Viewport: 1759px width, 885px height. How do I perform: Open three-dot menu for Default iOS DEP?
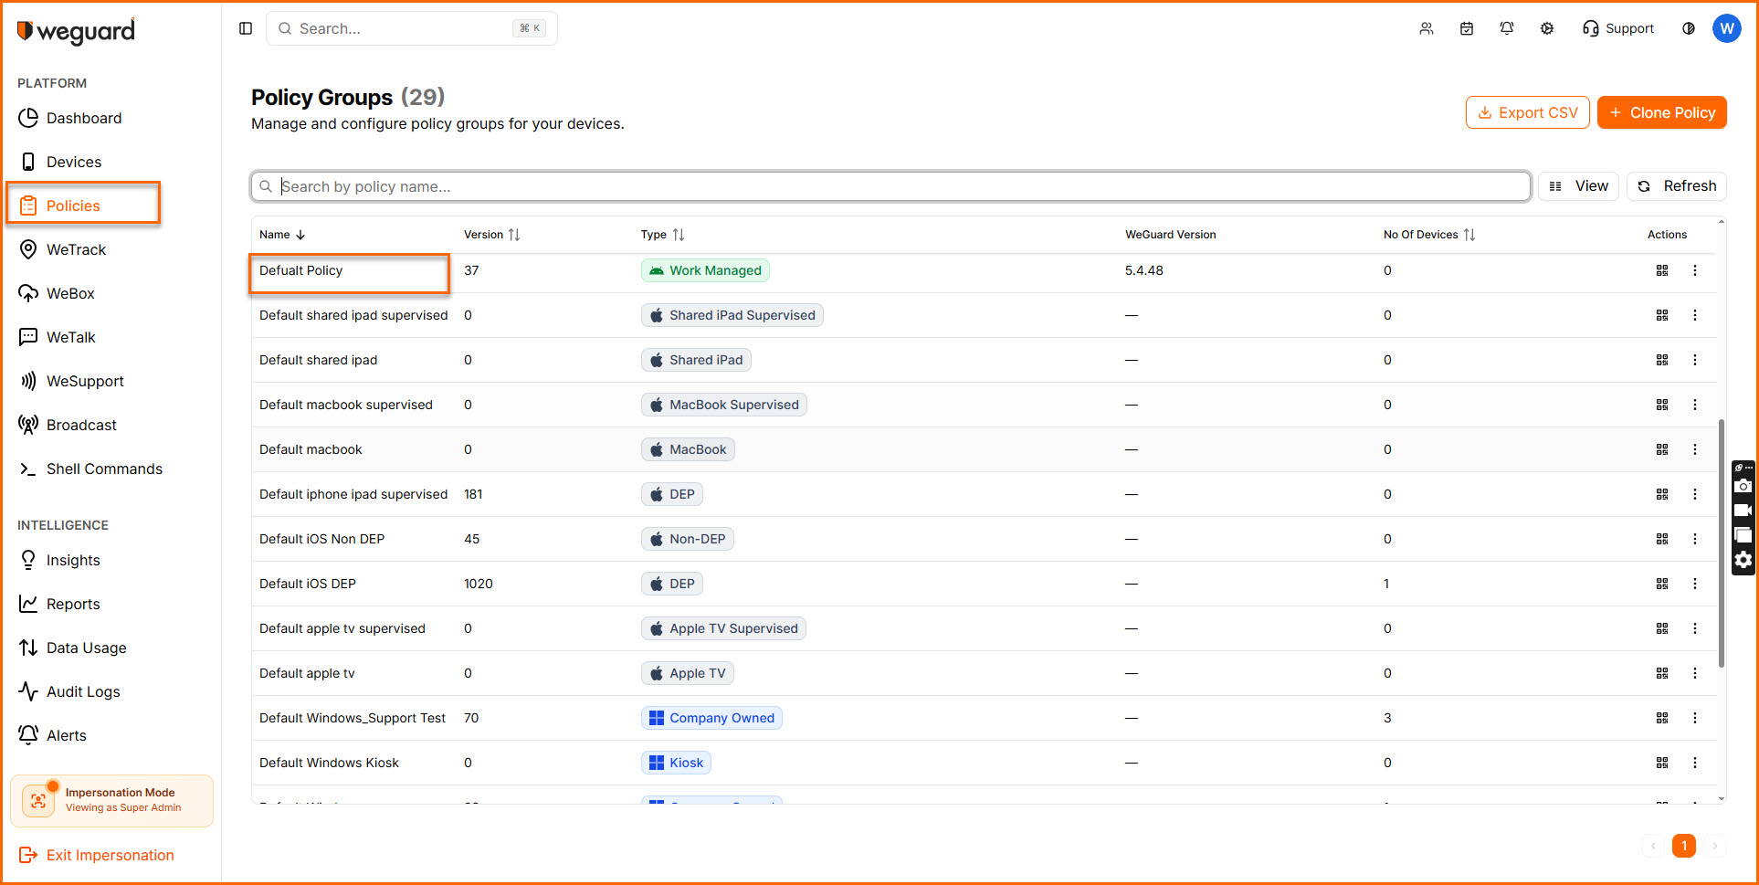click(1695, 584)
